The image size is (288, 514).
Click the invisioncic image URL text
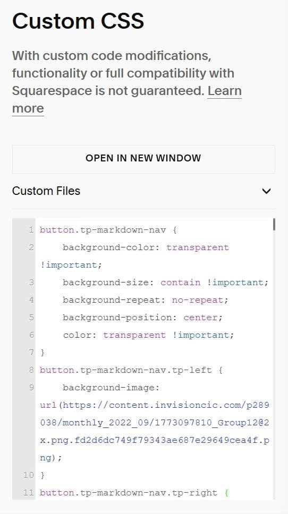coord(155,431)
